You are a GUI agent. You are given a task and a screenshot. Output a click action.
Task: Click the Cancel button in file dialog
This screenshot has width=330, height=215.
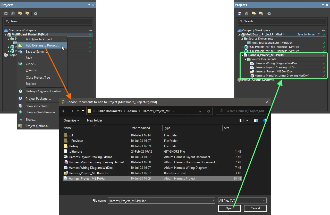pyautogui.click(x=255, y=208)
